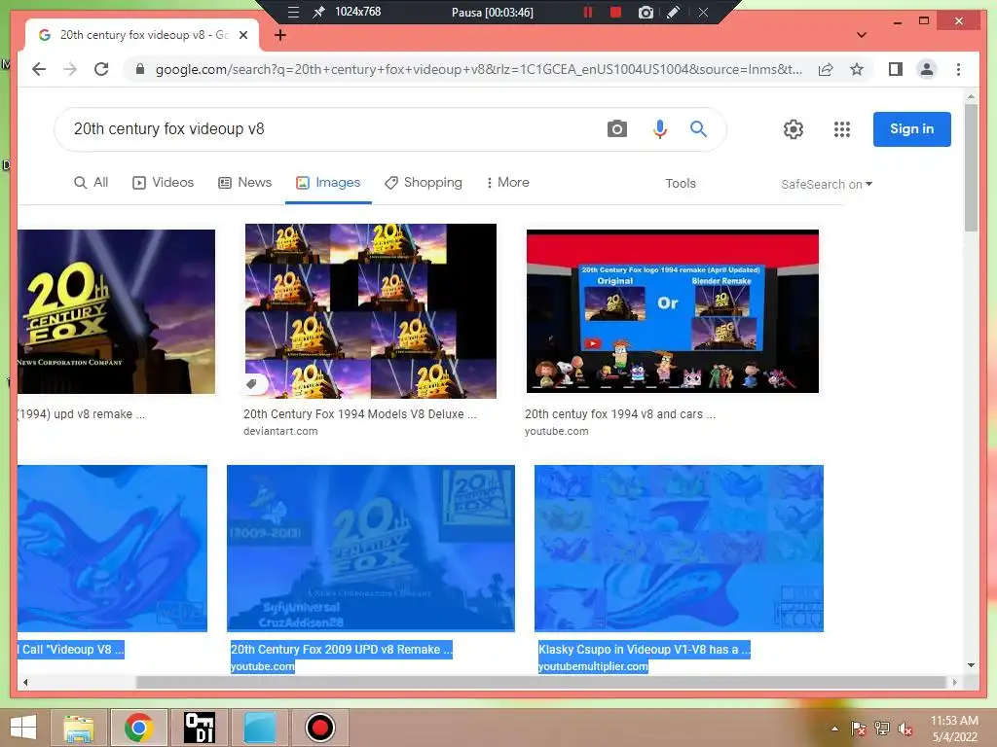Open the 1994 v8 and cars thumbnail
Screen dimensions: 997x747
(673, 311)
